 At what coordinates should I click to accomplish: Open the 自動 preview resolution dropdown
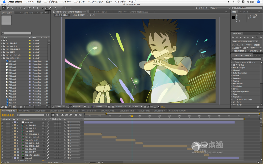256,48
